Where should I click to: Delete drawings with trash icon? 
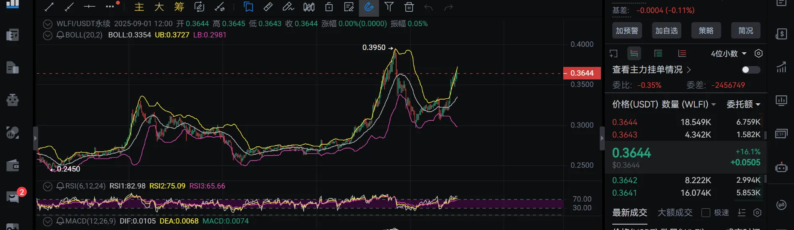[x=409, y=7]
